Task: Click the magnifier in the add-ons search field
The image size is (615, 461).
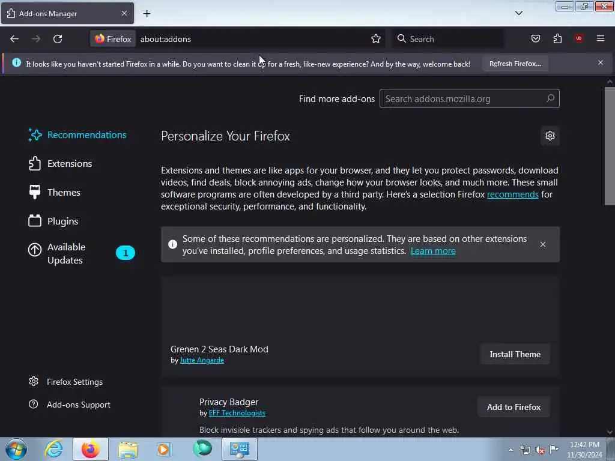Action: [x=550, y=98]
